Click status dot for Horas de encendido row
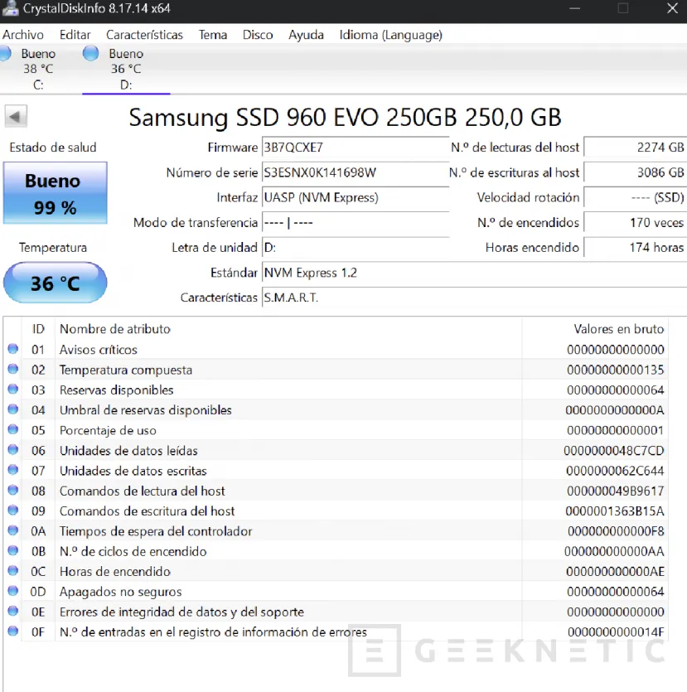The height and width of the screenshot is (692, 687). tap(12, 571)
